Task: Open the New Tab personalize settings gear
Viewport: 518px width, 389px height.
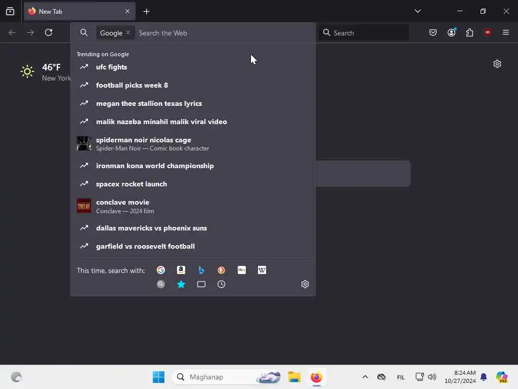Action: 497,64
